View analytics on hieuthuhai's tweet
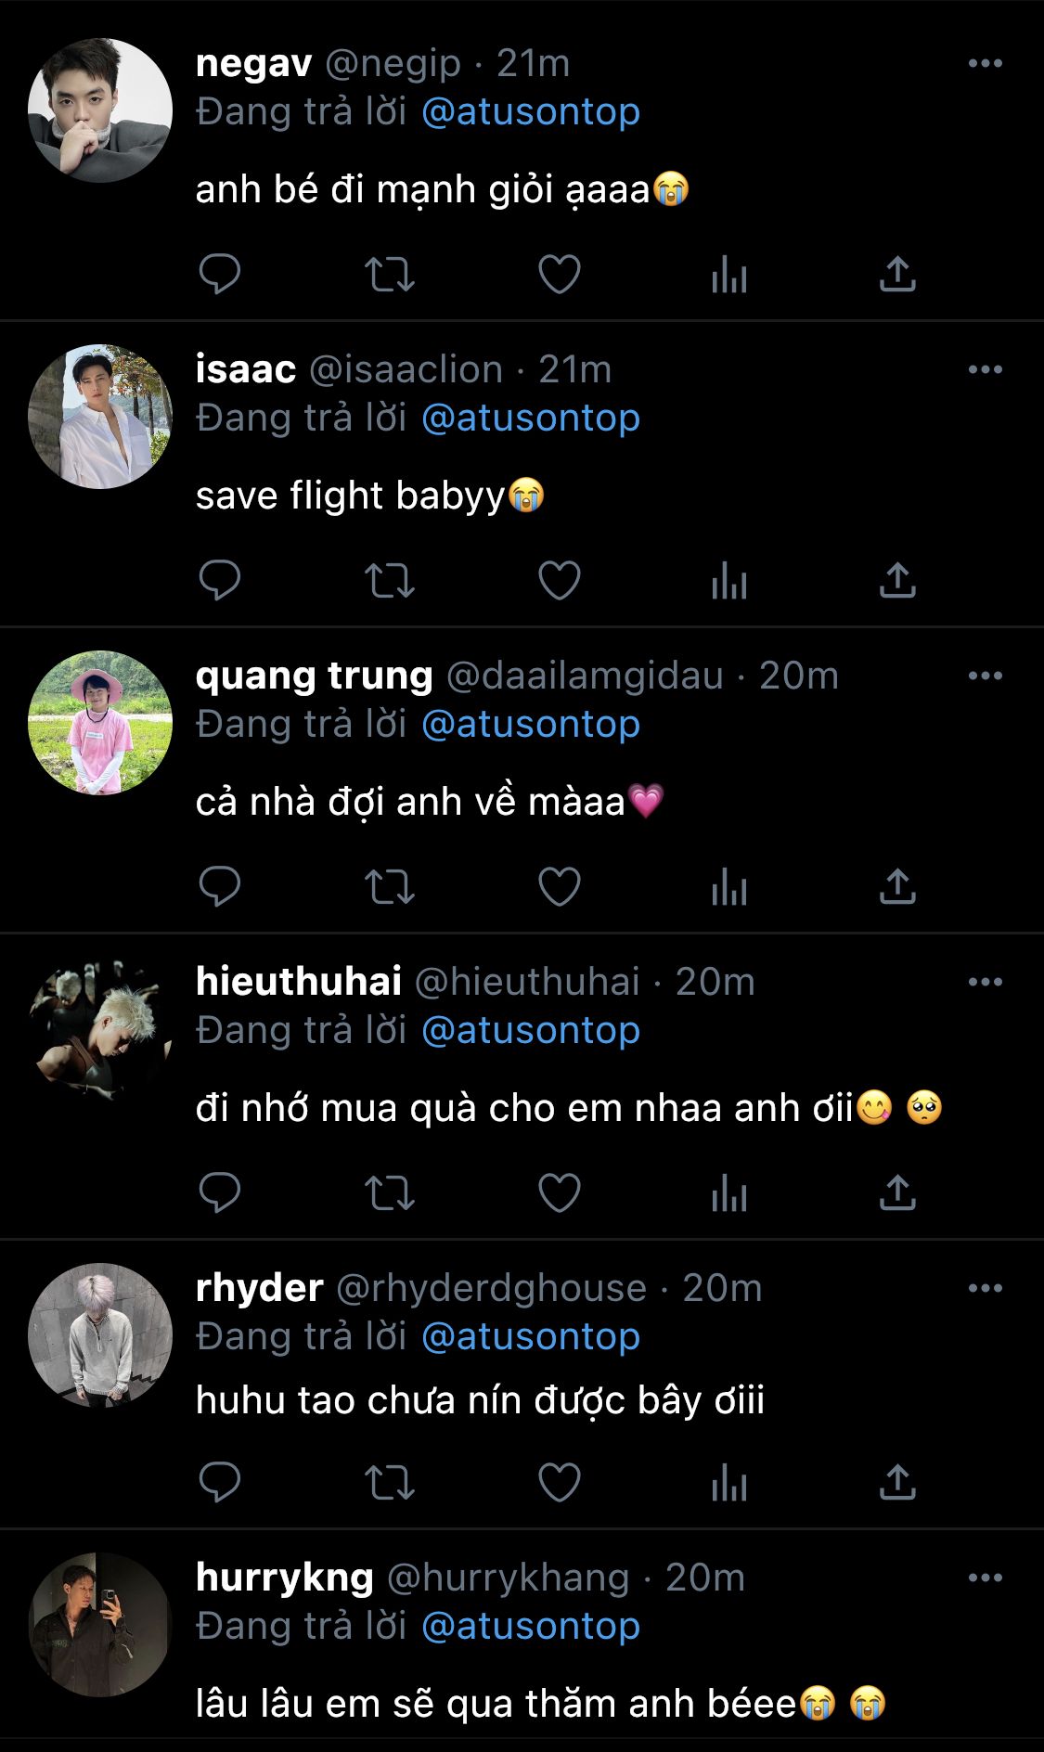The image size is (1044, 1752). [x=729, y=1193]
